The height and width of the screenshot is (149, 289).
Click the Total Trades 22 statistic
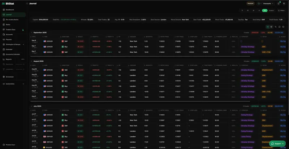pos(104,19)
